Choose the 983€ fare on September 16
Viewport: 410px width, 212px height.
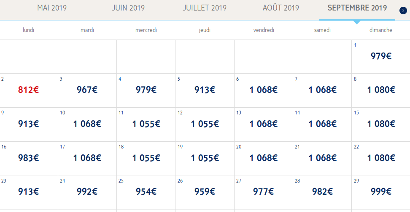(29, 158)
